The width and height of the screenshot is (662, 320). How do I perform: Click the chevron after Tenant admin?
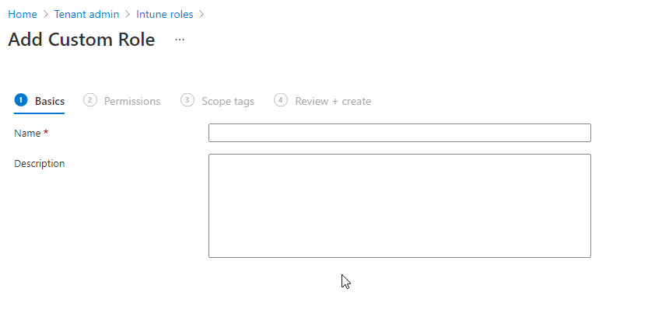128,15
